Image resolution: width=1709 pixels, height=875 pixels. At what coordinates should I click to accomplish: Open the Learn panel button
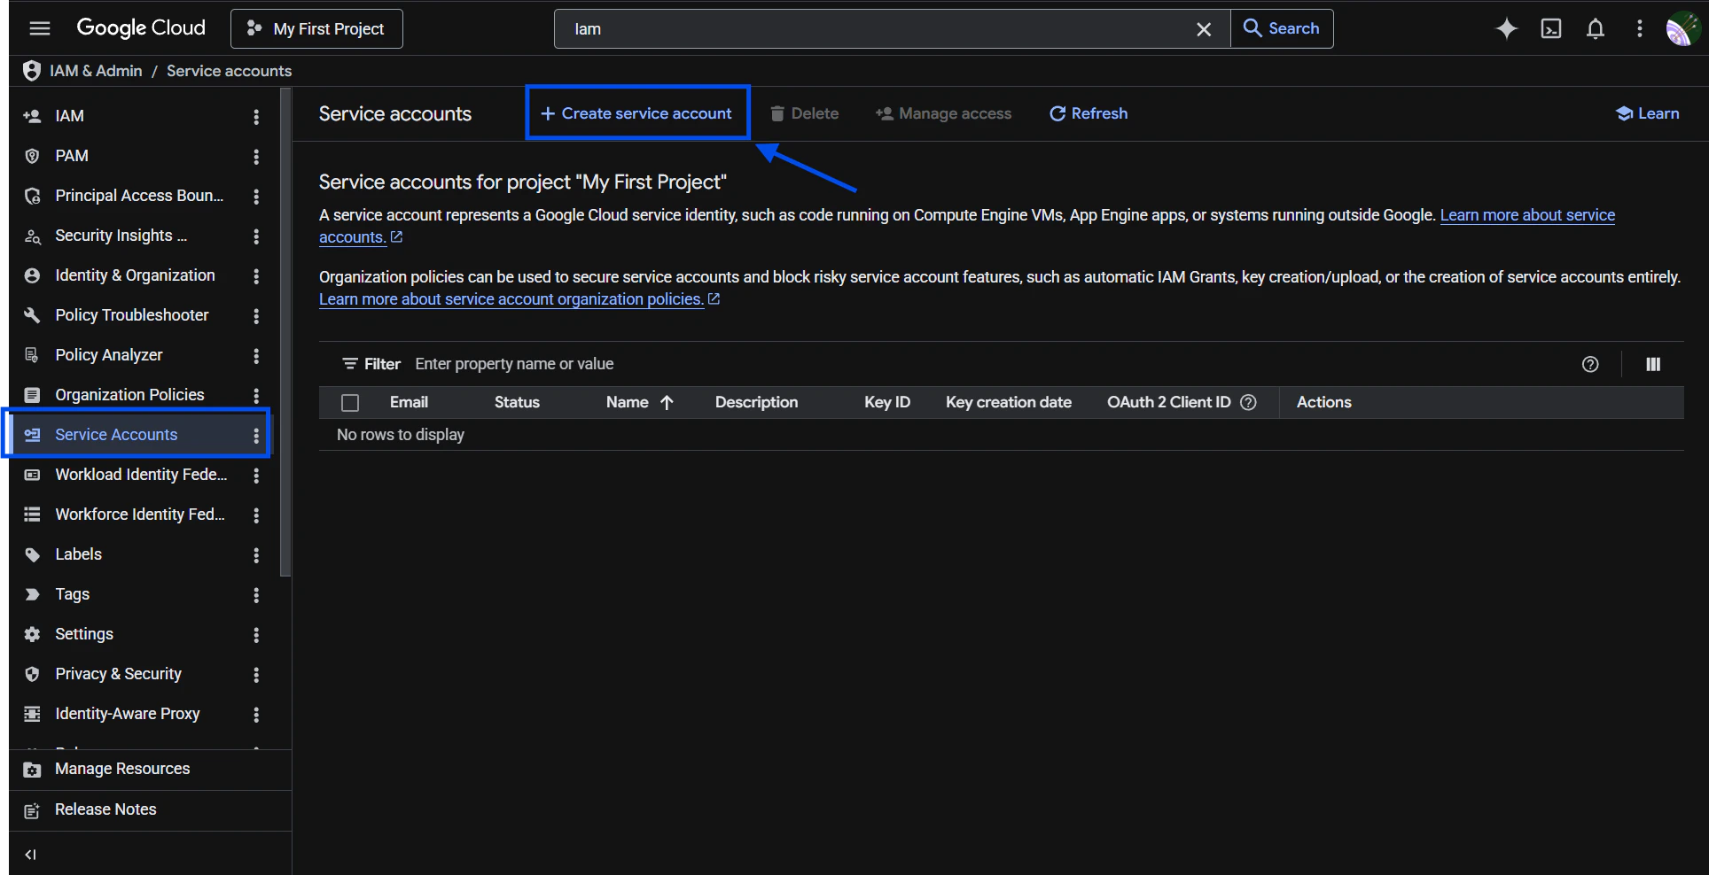coord(1648,113)
